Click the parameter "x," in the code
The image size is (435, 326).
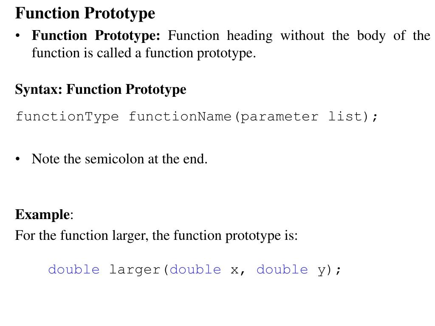[x=238, y=270]
